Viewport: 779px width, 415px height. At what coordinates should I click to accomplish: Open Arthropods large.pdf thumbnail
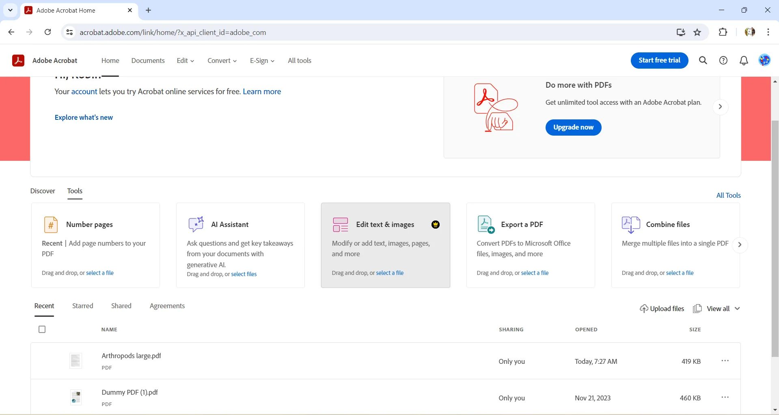[76, 361]
